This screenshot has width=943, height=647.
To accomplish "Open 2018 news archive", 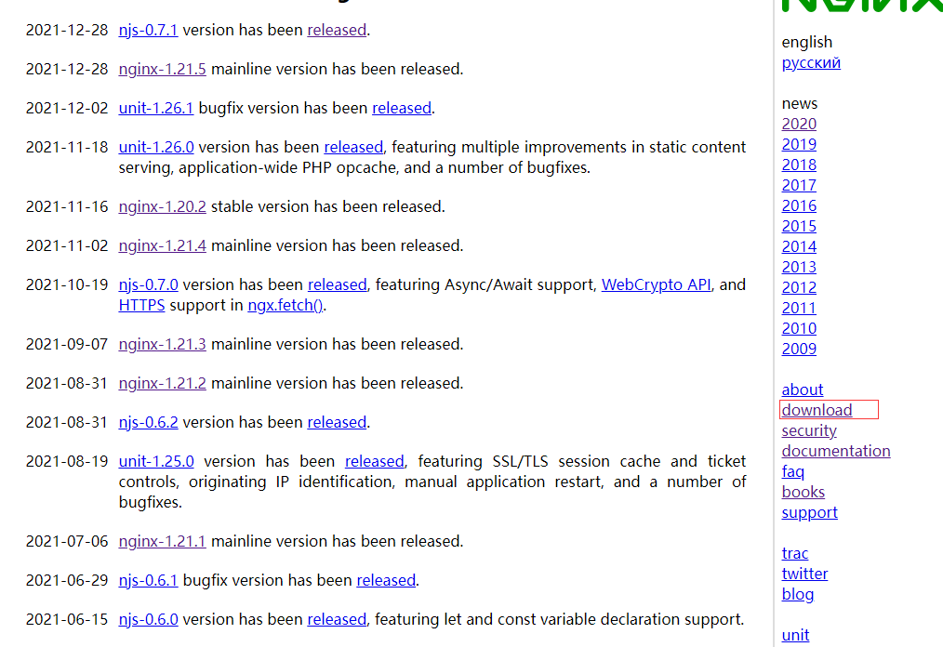I will click(x=799, y=165).
